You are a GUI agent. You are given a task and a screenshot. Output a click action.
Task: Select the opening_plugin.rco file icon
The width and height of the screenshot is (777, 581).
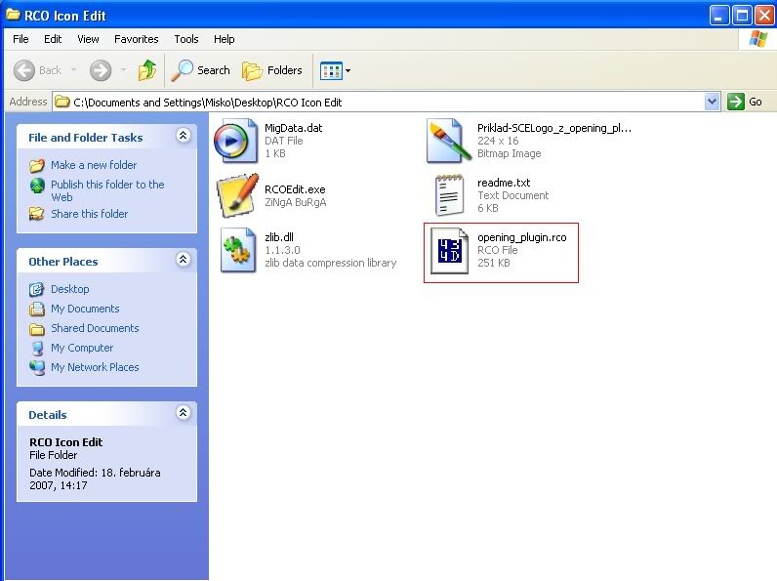[x=450, y=251]
